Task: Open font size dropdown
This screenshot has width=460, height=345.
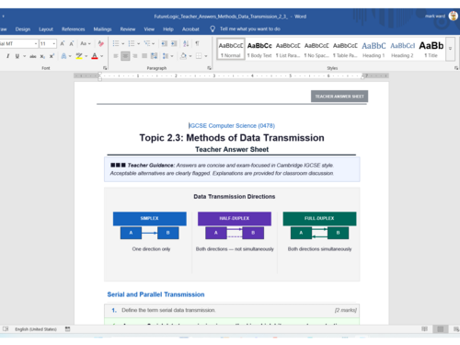Action: [x=54, y=44]
